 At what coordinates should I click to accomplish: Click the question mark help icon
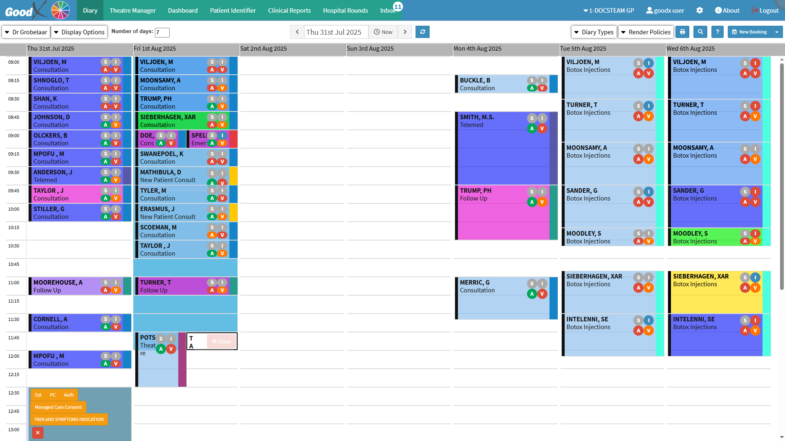(x=718, y=32)
